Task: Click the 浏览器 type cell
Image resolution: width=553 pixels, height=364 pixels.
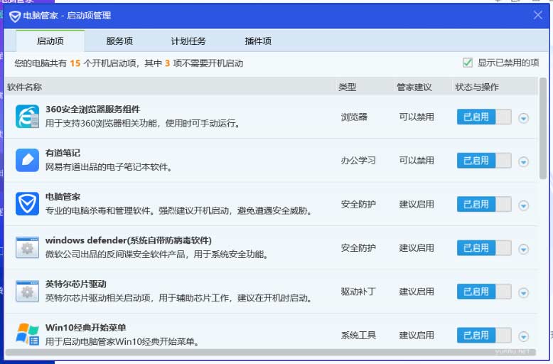Action: click(354, 117)
